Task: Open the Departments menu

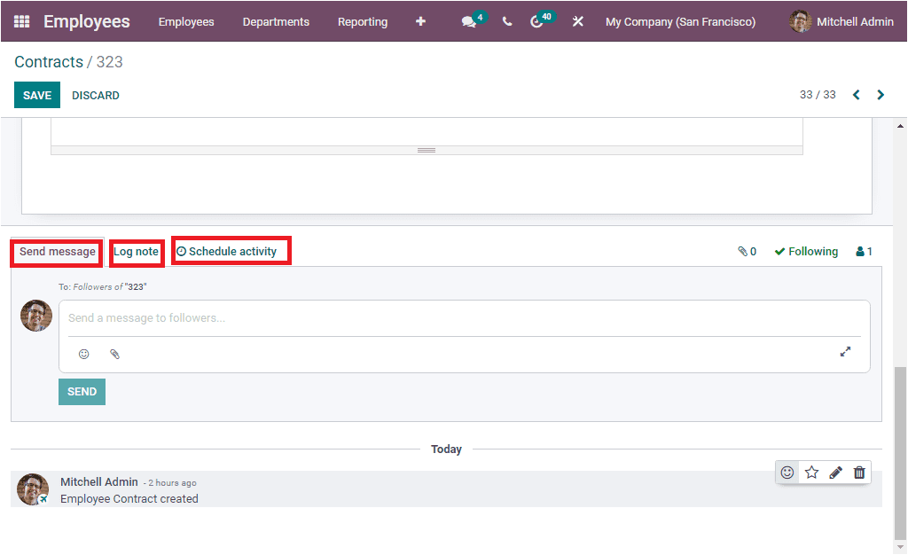Action: pos(276,21)
